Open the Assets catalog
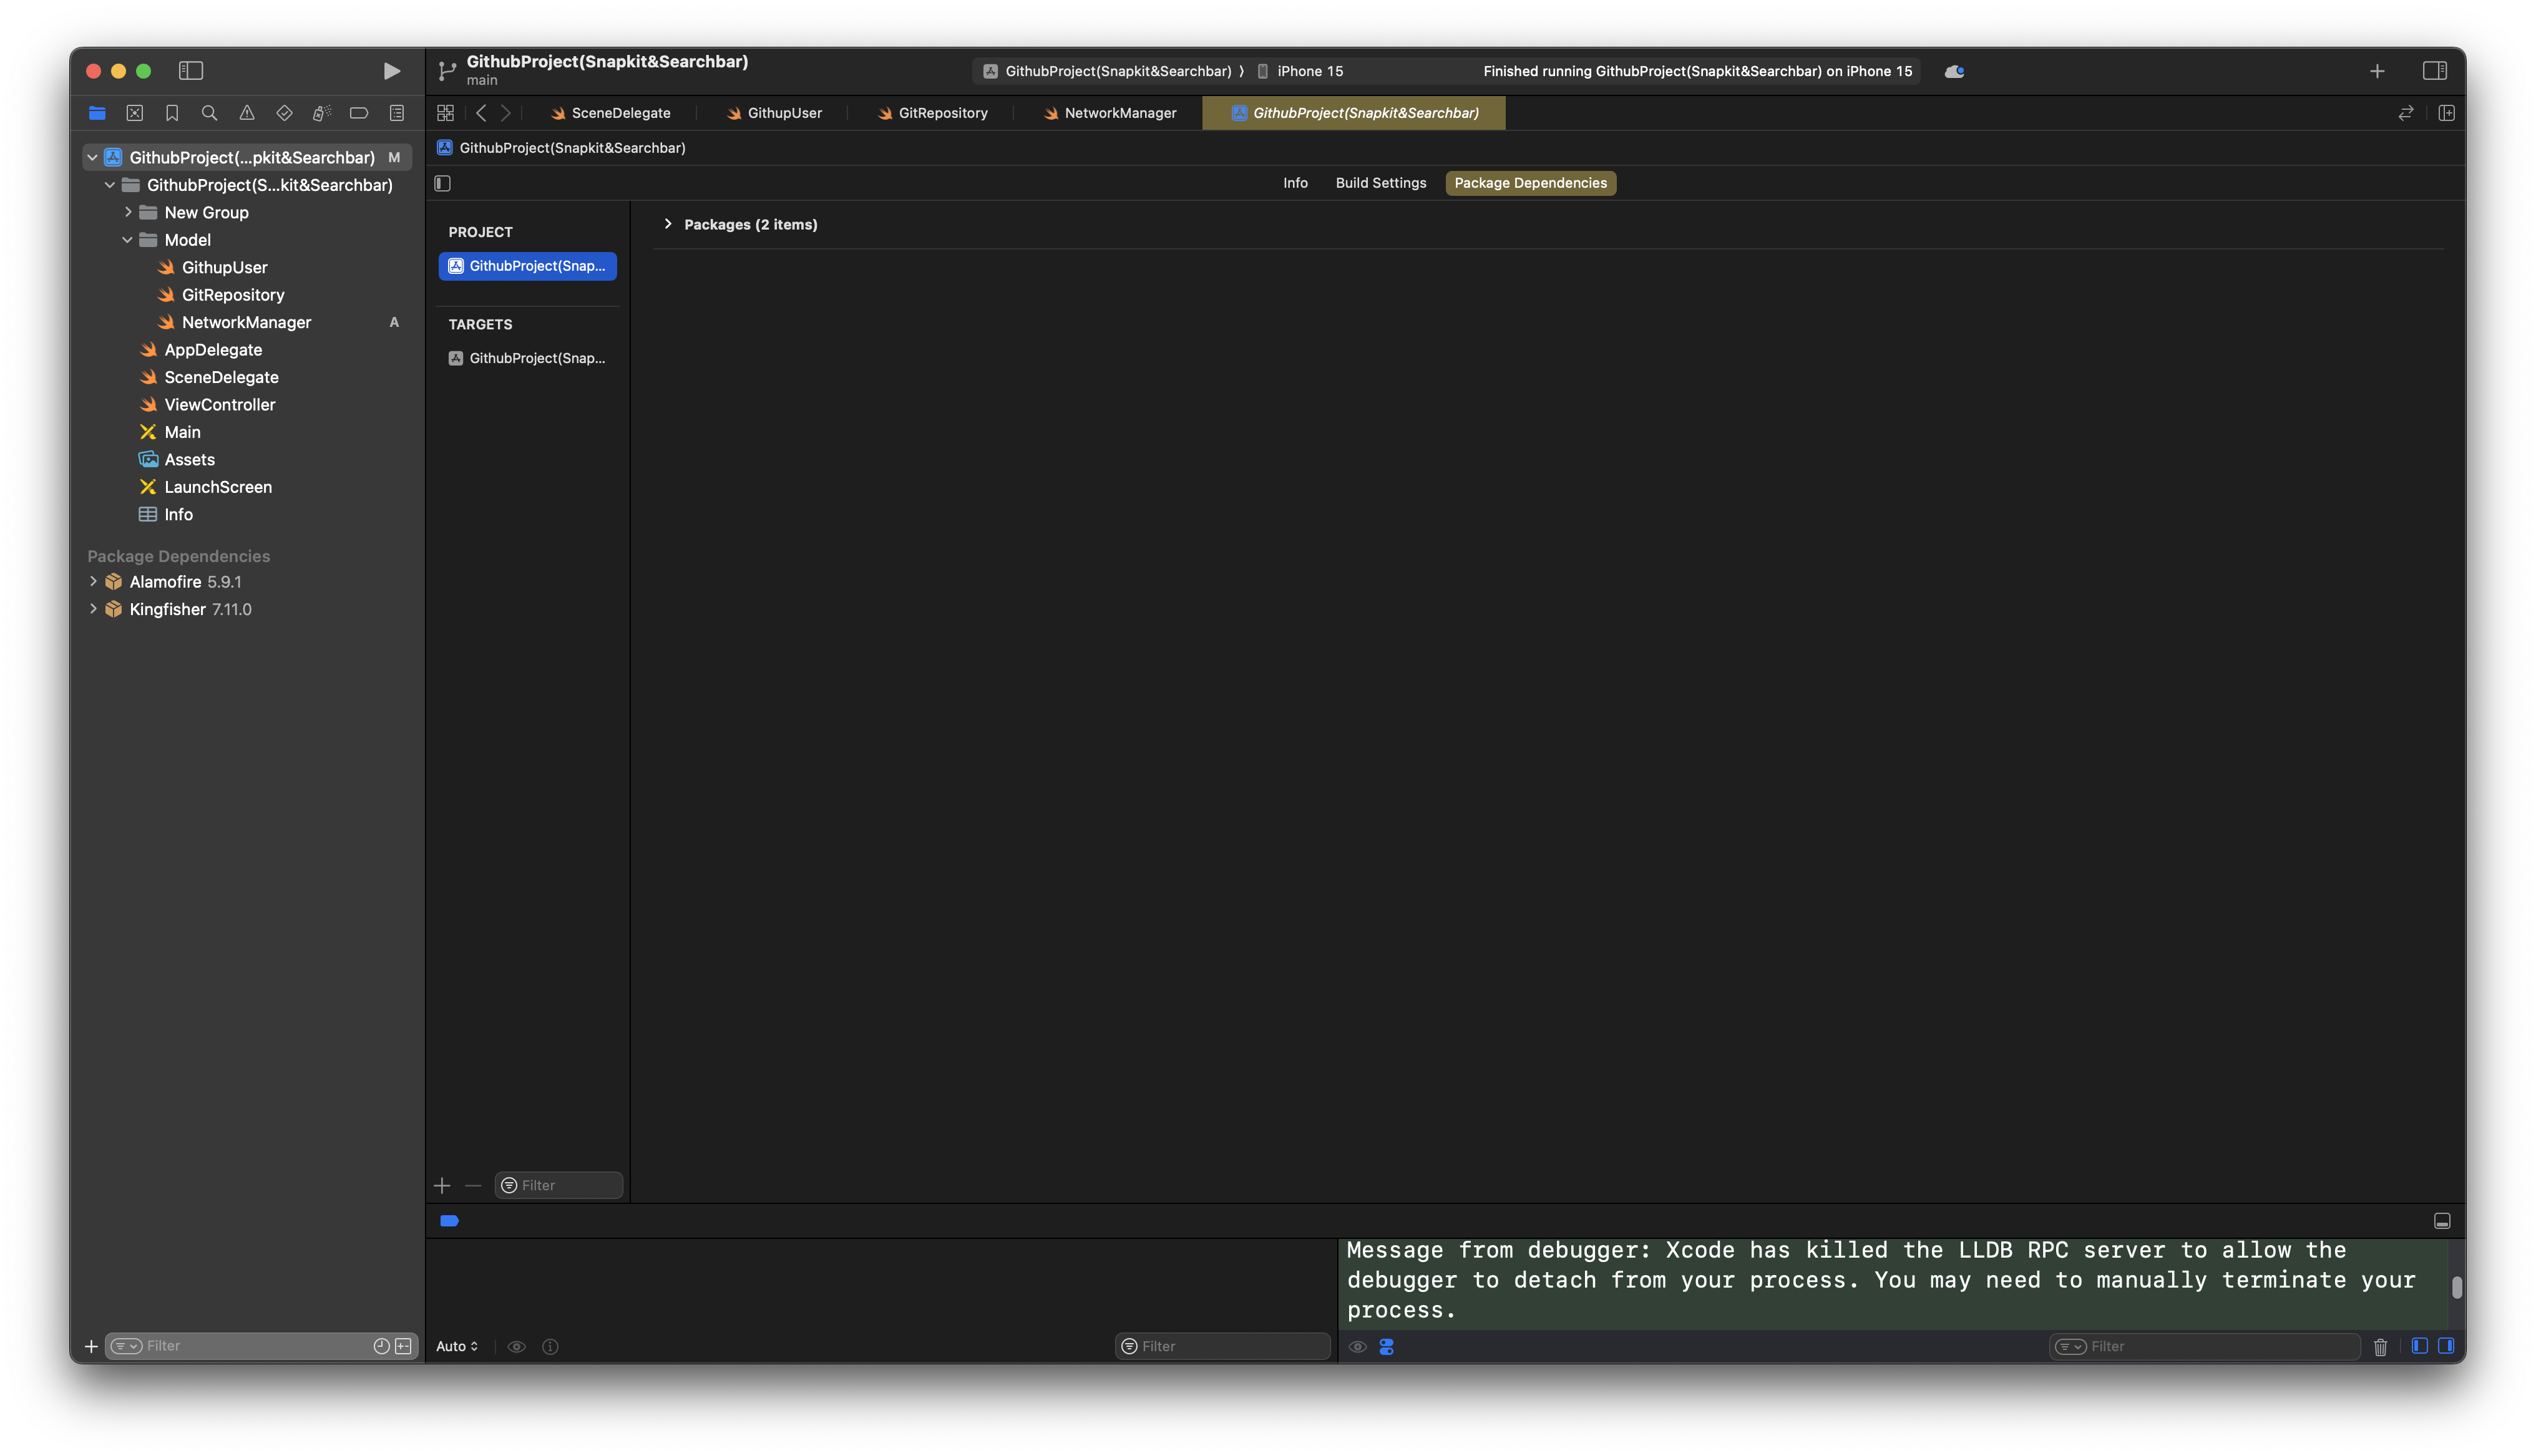 pyautogui.click(x=189, y=460)
